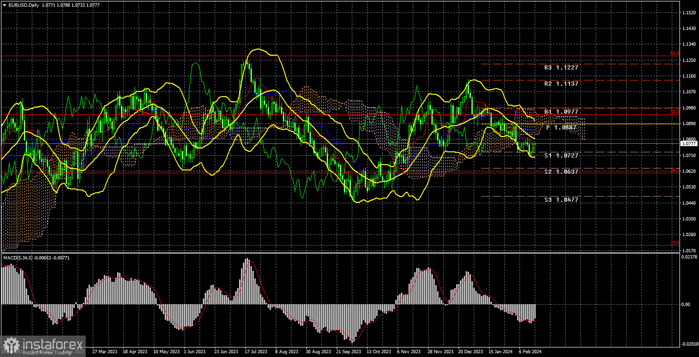Click the 10 May 2023 date label
The image size is (699, 357).
pyautogui.click(x=166, y=352)
